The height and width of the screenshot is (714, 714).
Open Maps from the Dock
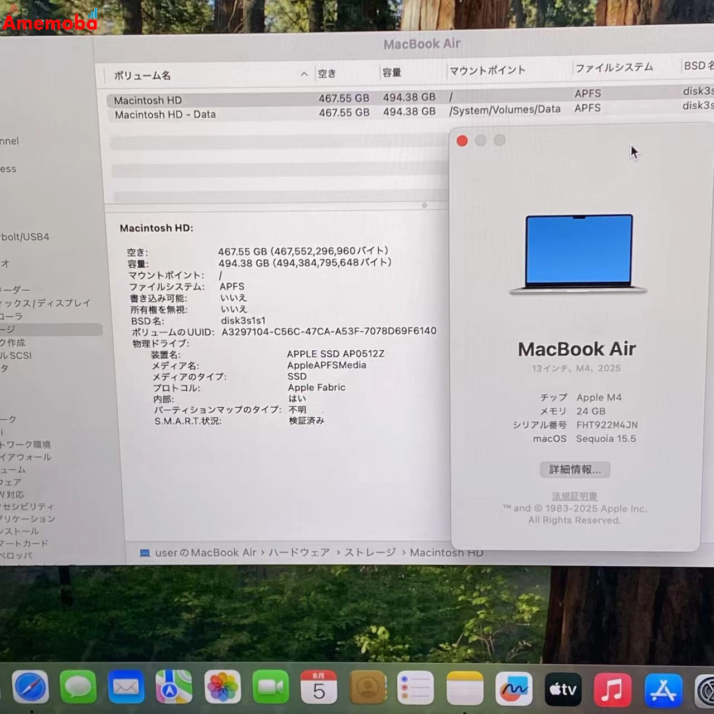point(174,687)
